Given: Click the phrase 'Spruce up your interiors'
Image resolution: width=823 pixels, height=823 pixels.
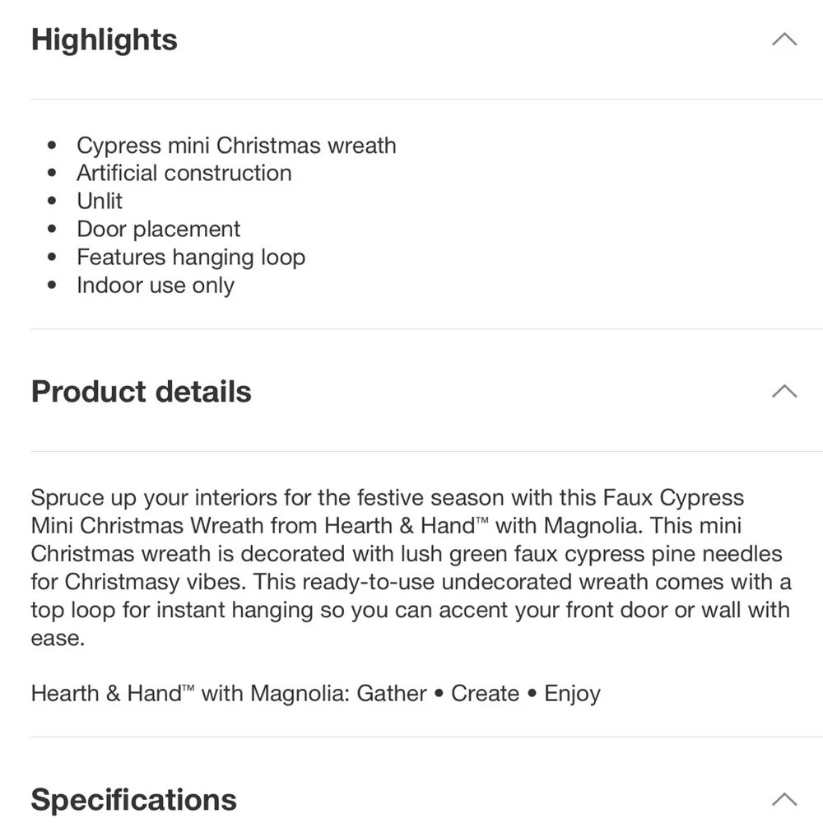Looking at the screenshot, I should (x=154, y=498).
